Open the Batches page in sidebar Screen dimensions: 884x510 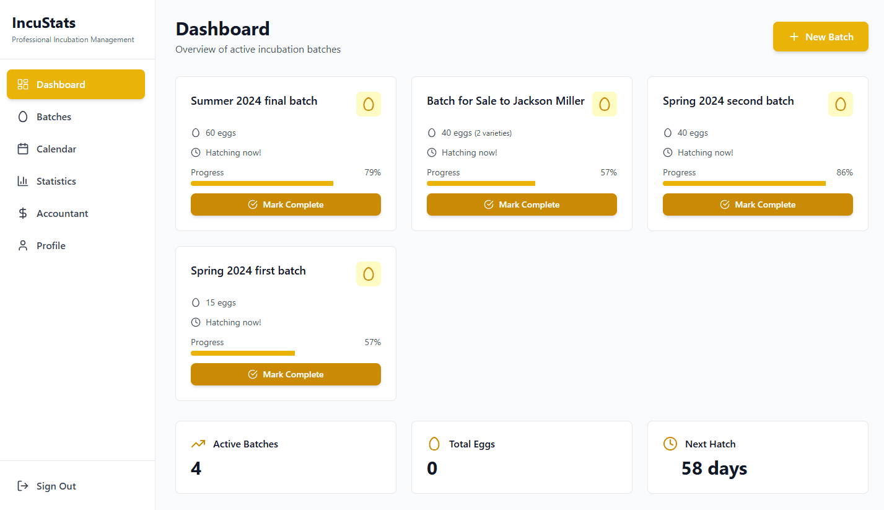coord(54,117)
